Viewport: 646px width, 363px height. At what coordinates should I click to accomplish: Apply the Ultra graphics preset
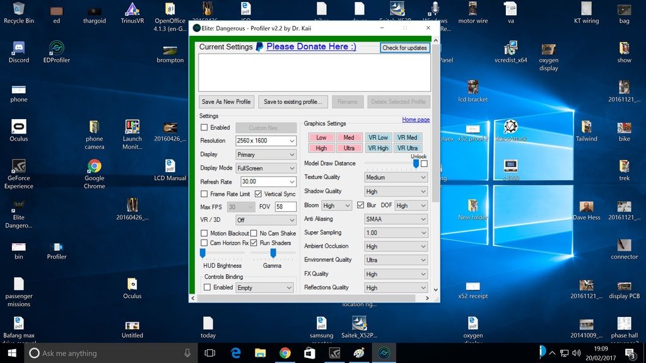coord(348,148)
